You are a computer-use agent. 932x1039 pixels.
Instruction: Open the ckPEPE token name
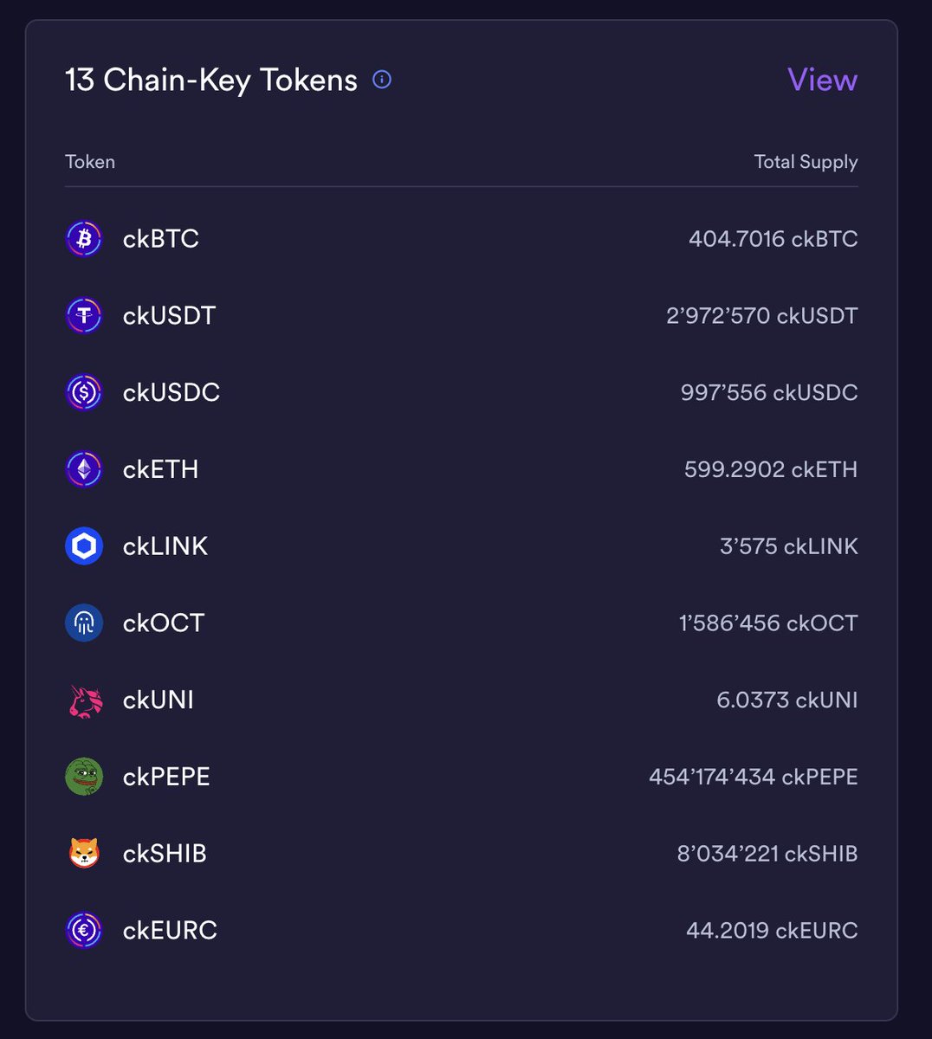(166, 777)
